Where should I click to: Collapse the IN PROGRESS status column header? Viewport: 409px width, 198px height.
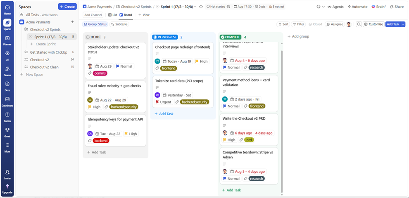coord(165,37)
